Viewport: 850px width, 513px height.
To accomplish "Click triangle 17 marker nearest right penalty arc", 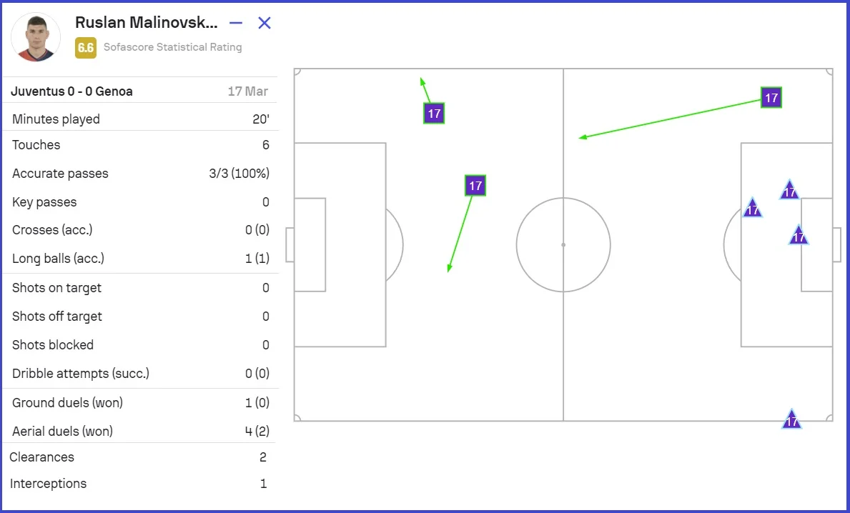I will 752,209.
